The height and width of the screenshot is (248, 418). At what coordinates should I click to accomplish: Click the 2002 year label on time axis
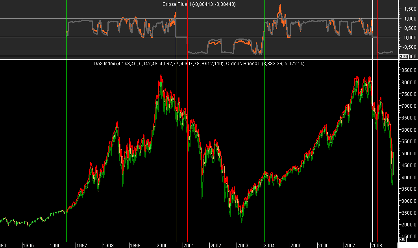pos(216,245)
